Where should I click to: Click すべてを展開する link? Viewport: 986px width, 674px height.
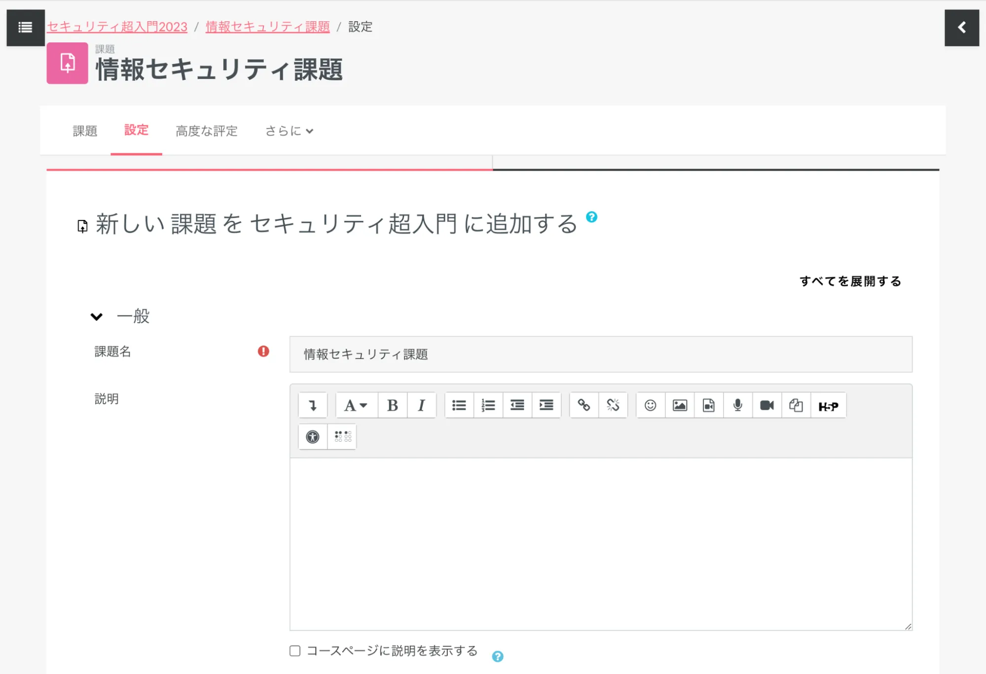(x=850, y=281)
